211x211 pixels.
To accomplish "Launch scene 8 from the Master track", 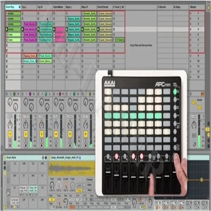I will click(191, 50).
